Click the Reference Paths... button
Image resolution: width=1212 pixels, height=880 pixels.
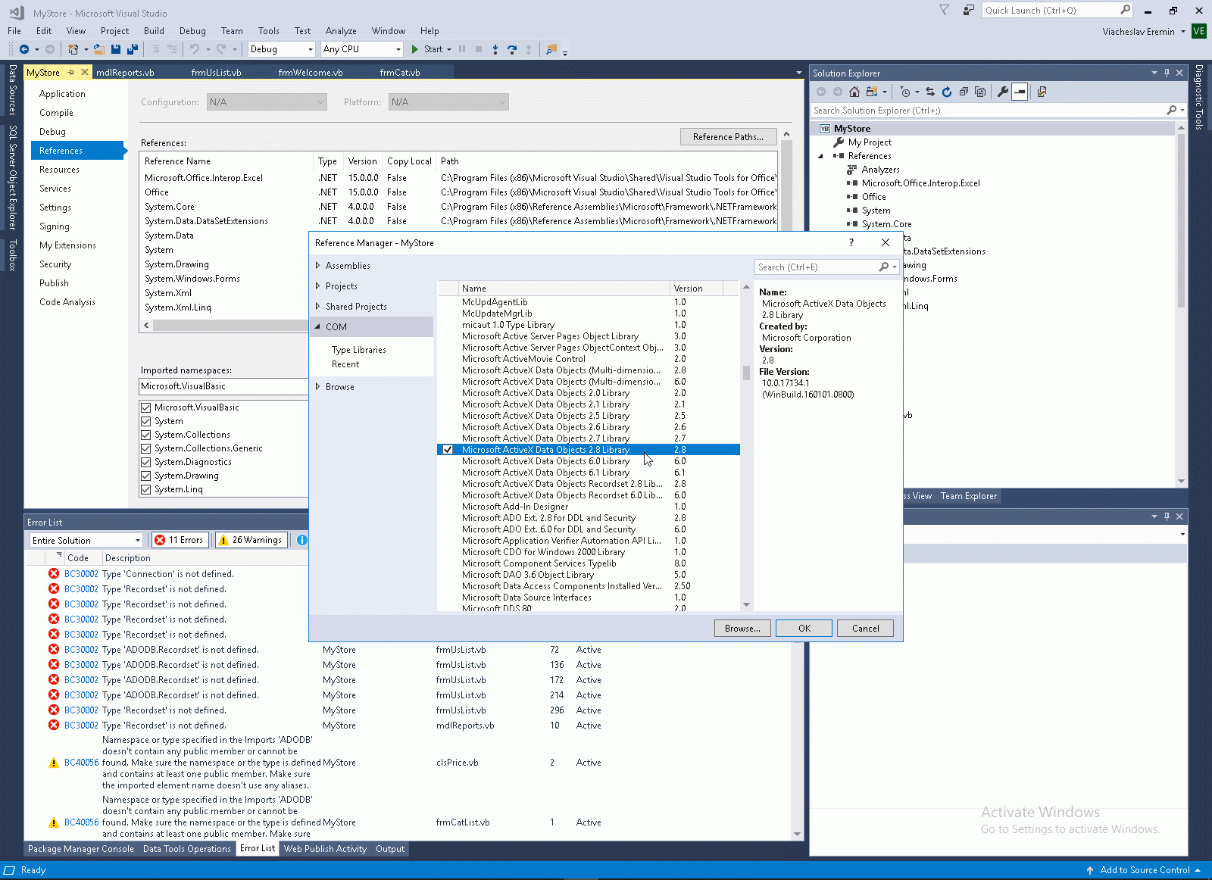728,137
